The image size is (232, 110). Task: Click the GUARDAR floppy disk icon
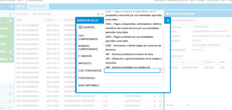pos(80,27)
